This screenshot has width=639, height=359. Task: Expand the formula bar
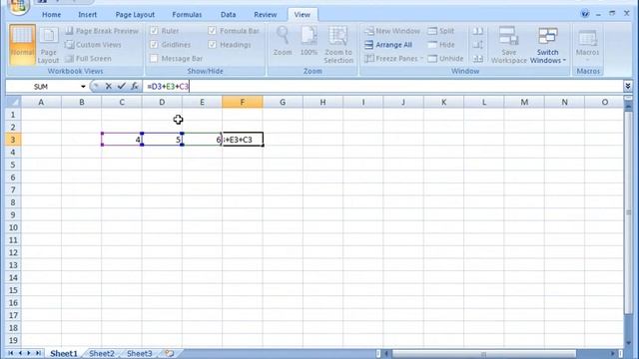tap(628, 87)
